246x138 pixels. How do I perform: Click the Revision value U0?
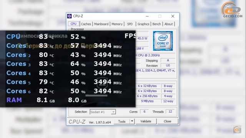(x=168, y=66)
